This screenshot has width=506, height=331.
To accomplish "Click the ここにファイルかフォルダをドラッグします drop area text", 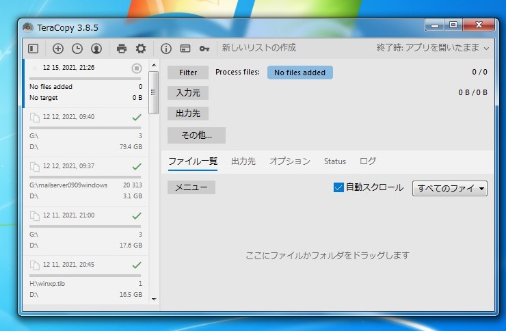I will (x=328, y=256).
